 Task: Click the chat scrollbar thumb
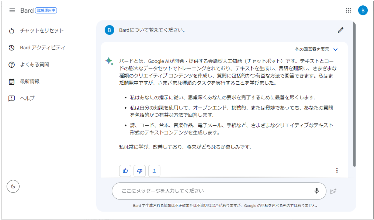click(x=354, y=94)
